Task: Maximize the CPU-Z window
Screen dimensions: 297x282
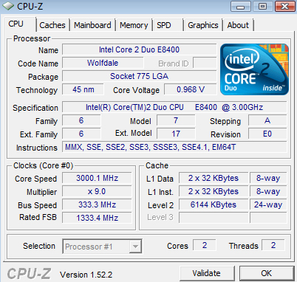Action: click(262, 7)
